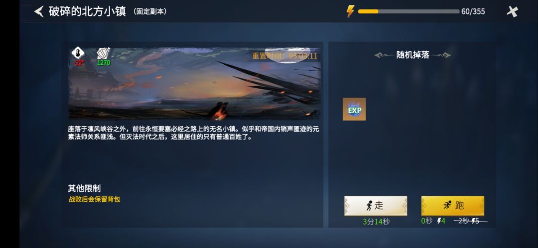Tap the lightning energy icon
Viewport: 538px width, 248px height.
click(350, 11)
